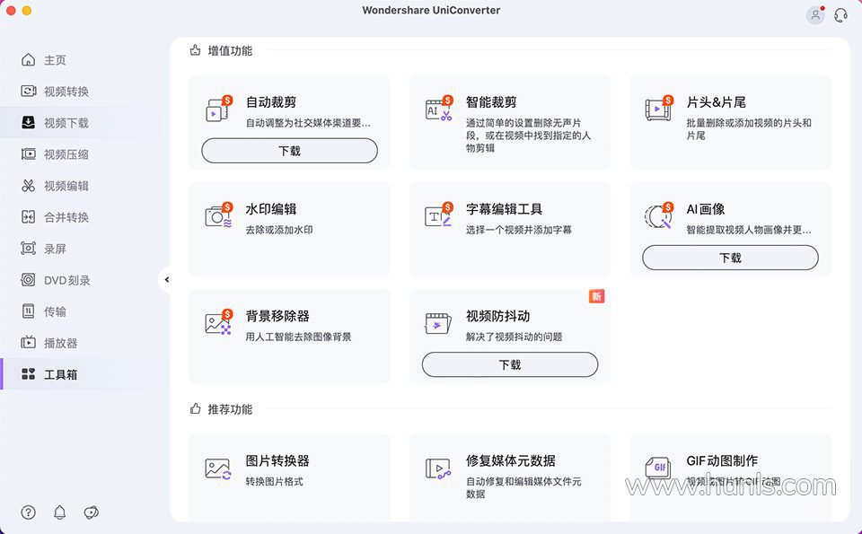Viewport: 862px width, 534px height.
Task: Click the GIF动图制作 GIF icon
Action: pyautogui.click(x=658, y=468)
